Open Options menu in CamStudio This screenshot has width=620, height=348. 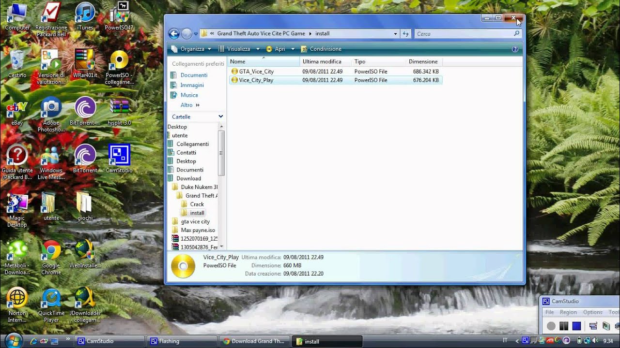tap(593, 312)
